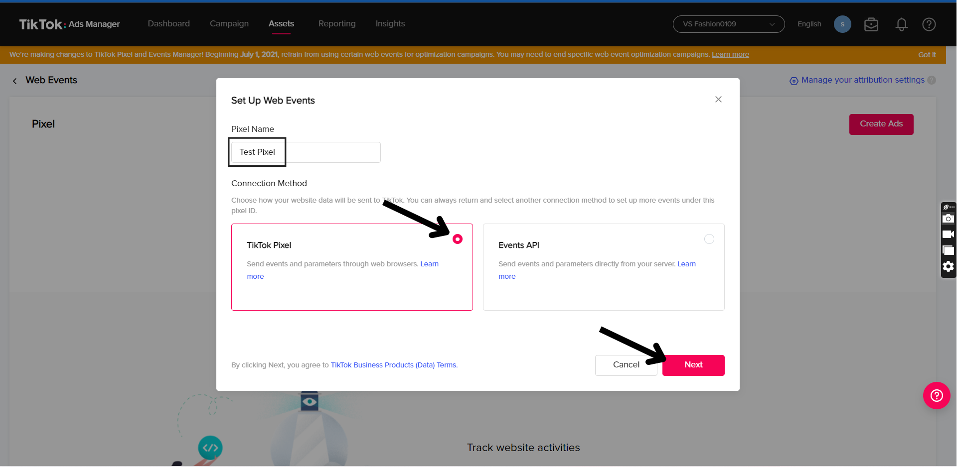
Task: Click the Pixel Name input field
Action: pyautogui.click(x=306, y=152)
